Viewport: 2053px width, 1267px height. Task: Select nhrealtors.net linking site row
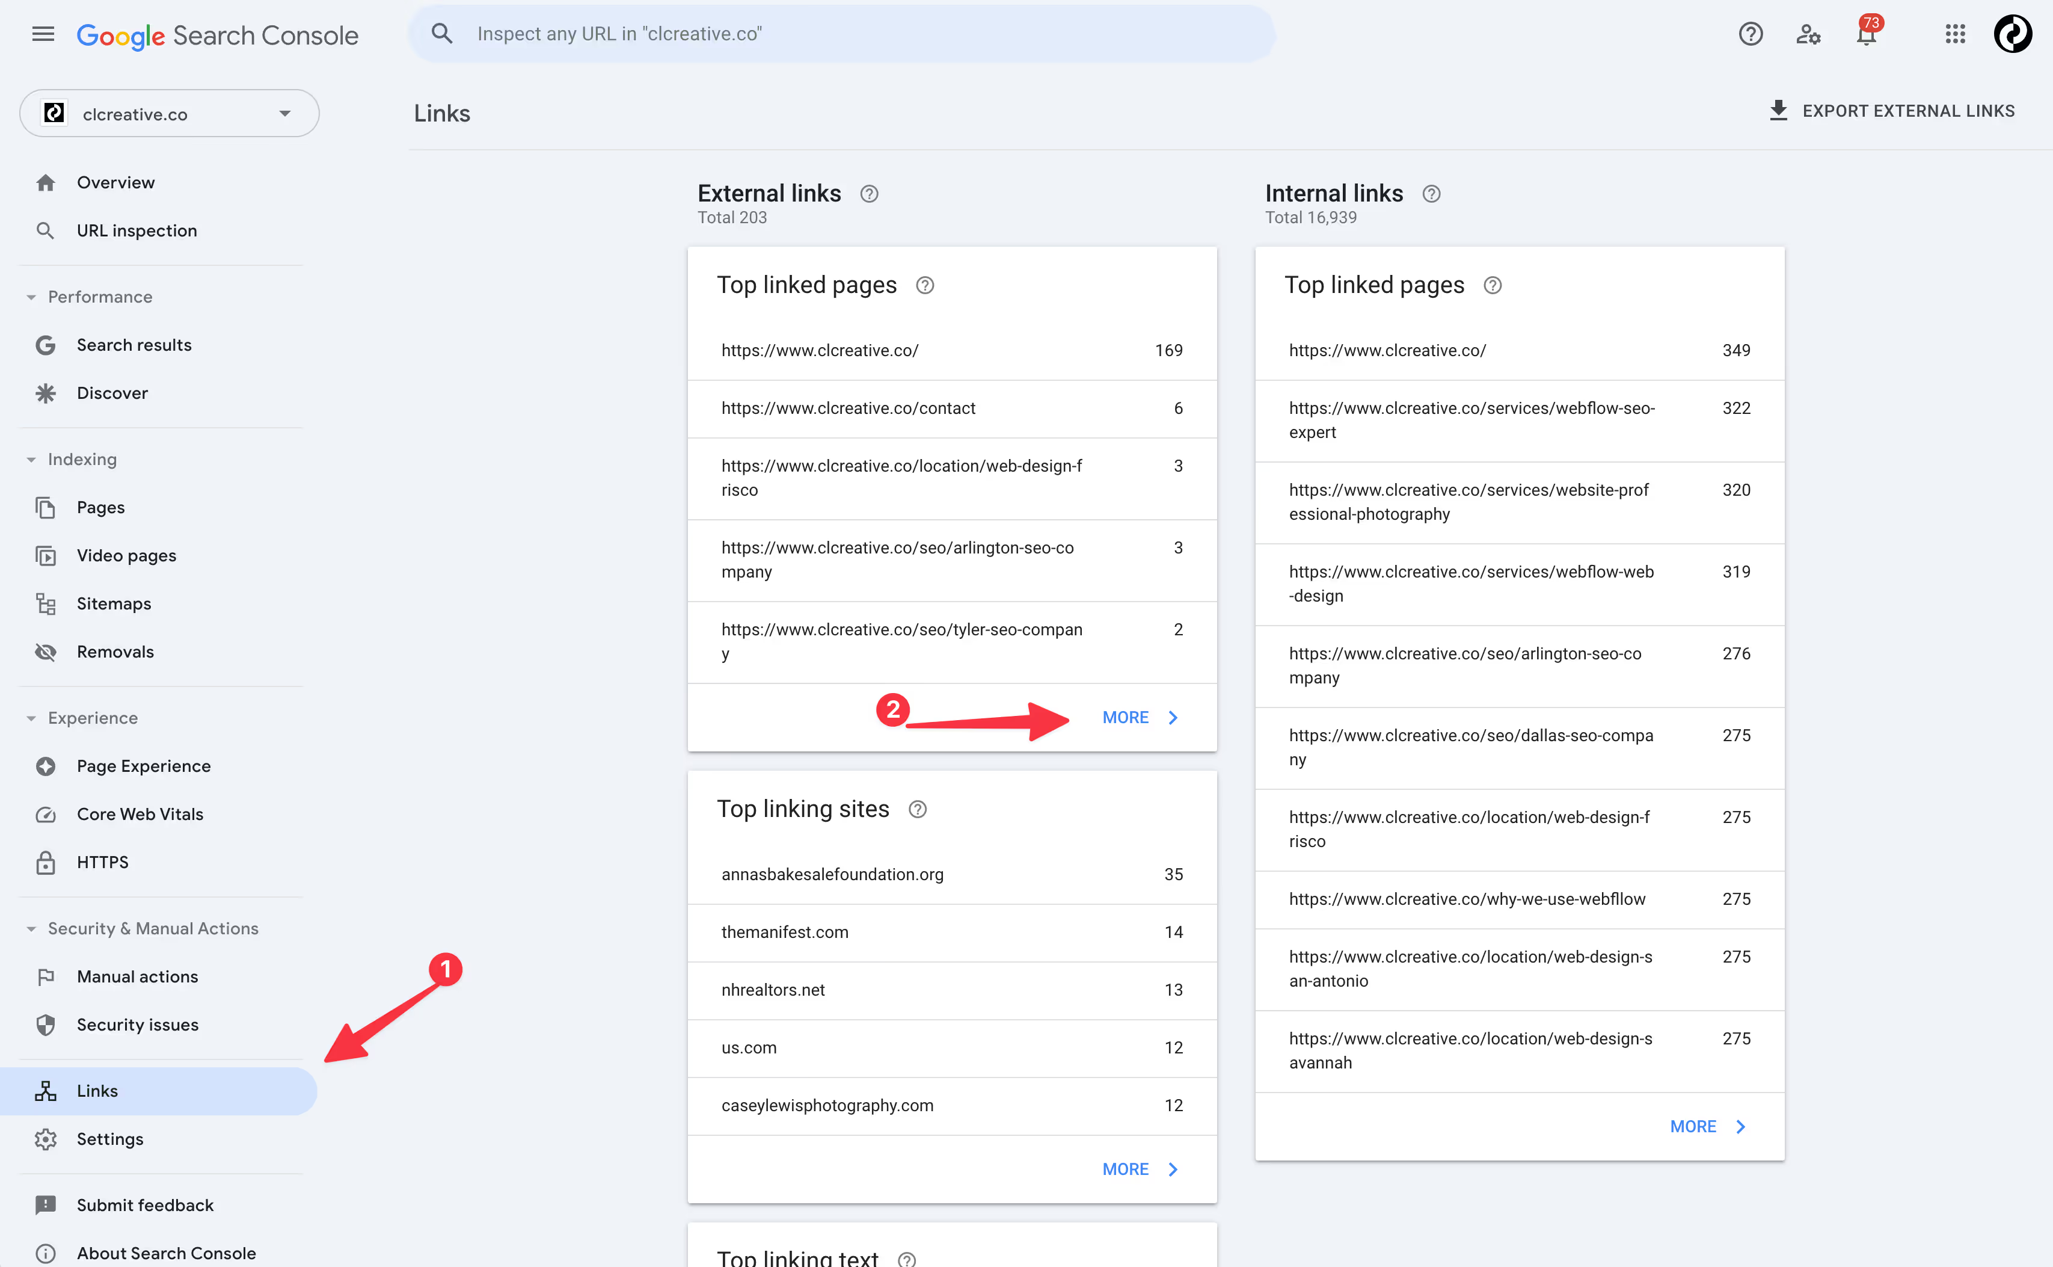click(x=951, y=990)
